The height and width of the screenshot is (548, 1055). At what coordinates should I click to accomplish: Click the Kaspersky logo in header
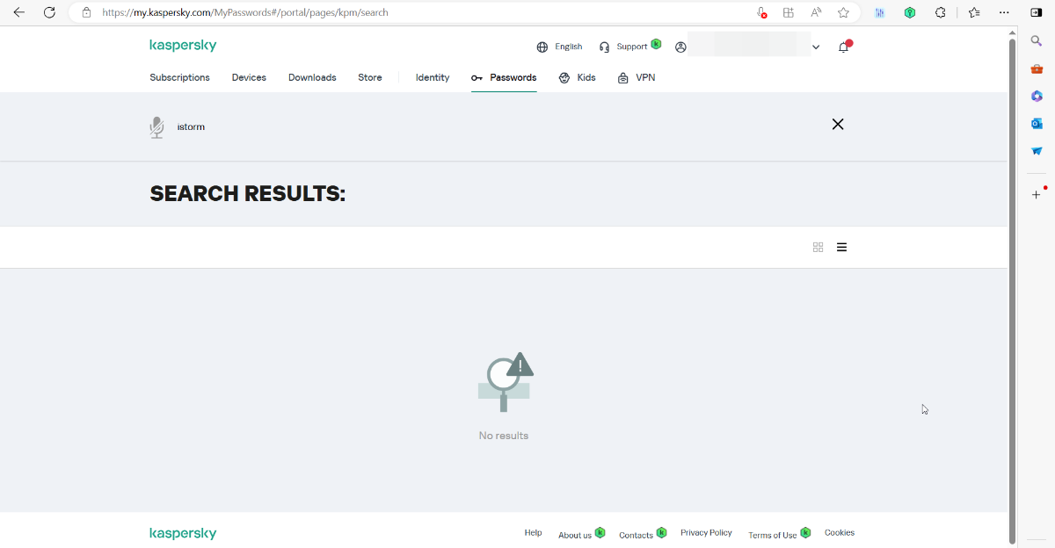[183, 46]
